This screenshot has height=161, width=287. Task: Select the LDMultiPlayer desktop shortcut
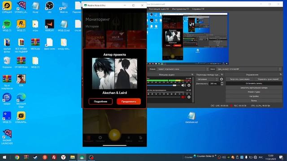[21, 117]
